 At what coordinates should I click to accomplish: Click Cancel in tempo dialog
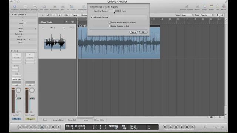[133, 32]
